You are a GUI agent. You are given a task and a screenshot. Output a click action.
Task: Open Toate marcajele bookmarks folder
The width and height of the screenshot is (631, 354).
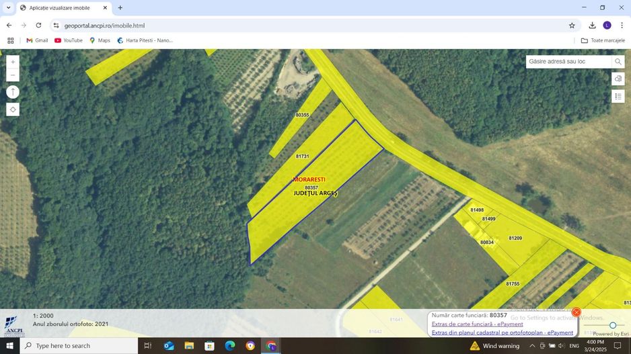point(603,40)
